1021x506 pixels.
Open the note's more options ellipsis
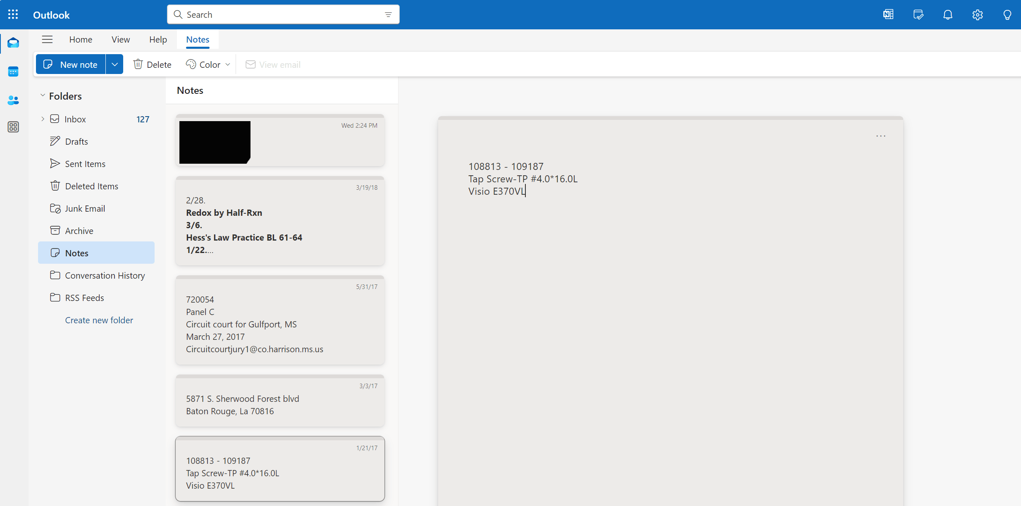[881, 136]
